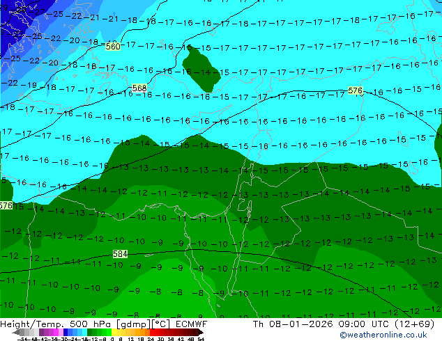Screen dimensions: 442x341
Task: Click the 09:00 UTC time text
Action: (364, 324)
